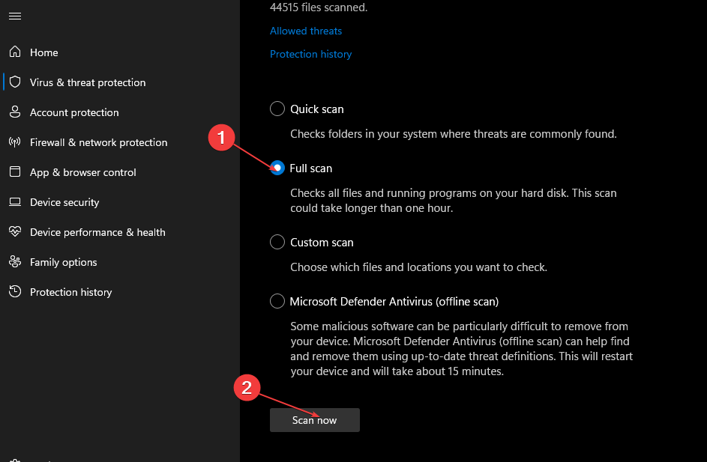
Task: Click the Home house icon
Action: [14, 52]
